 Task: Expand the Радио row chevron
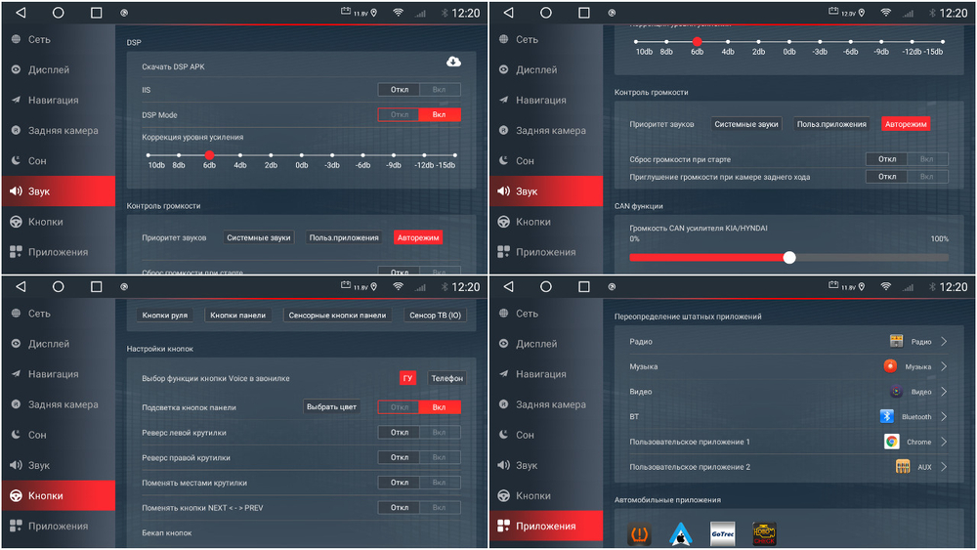[x=944, y=341]
